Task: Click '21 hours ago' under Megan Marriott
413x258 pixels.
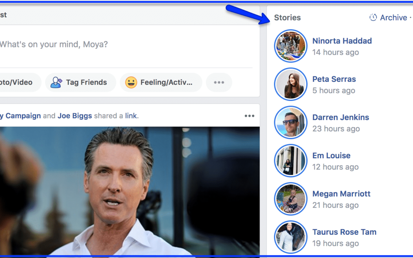Action: point(335,205)
